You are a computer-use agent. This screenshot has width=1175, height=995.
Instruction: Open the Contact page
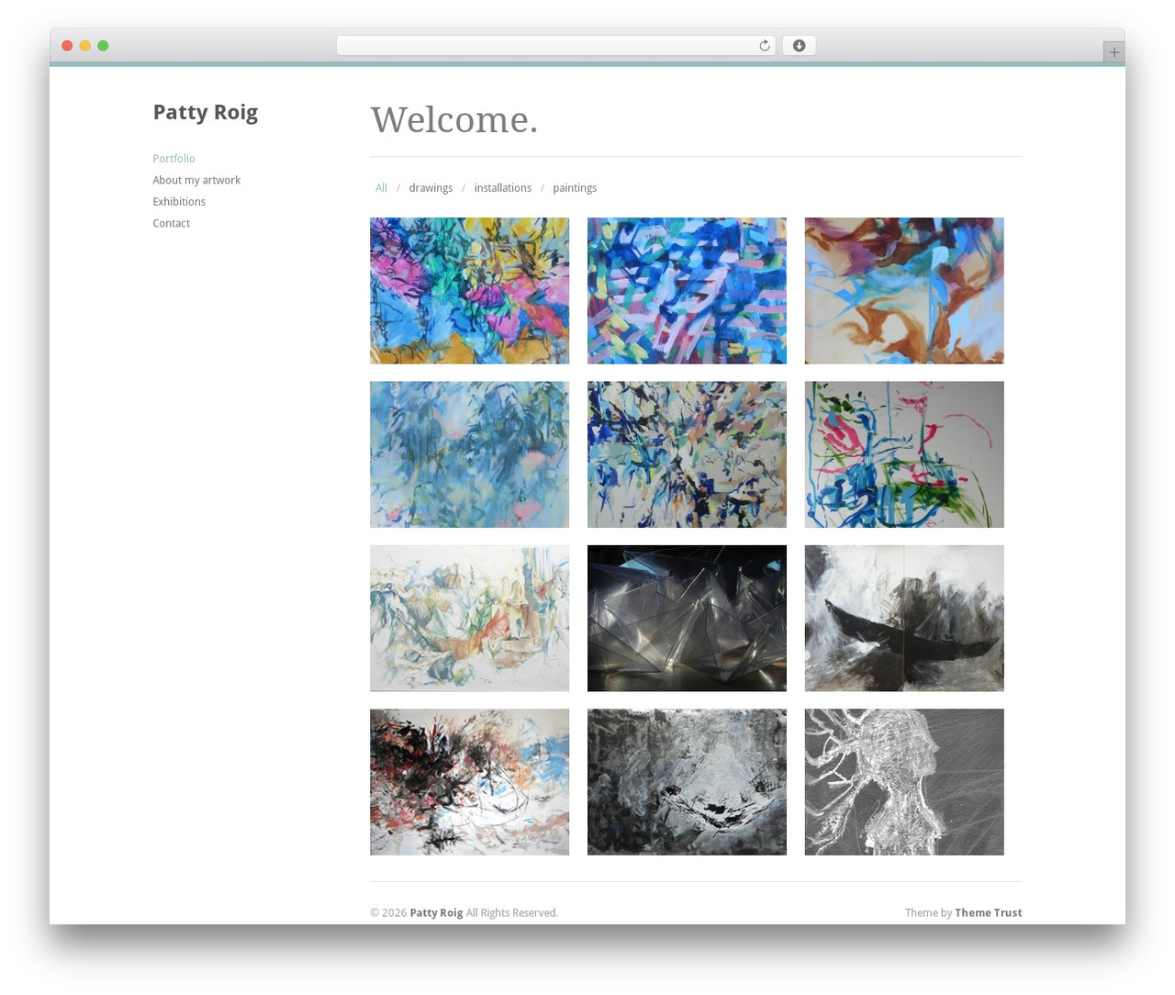coord(172,223)
